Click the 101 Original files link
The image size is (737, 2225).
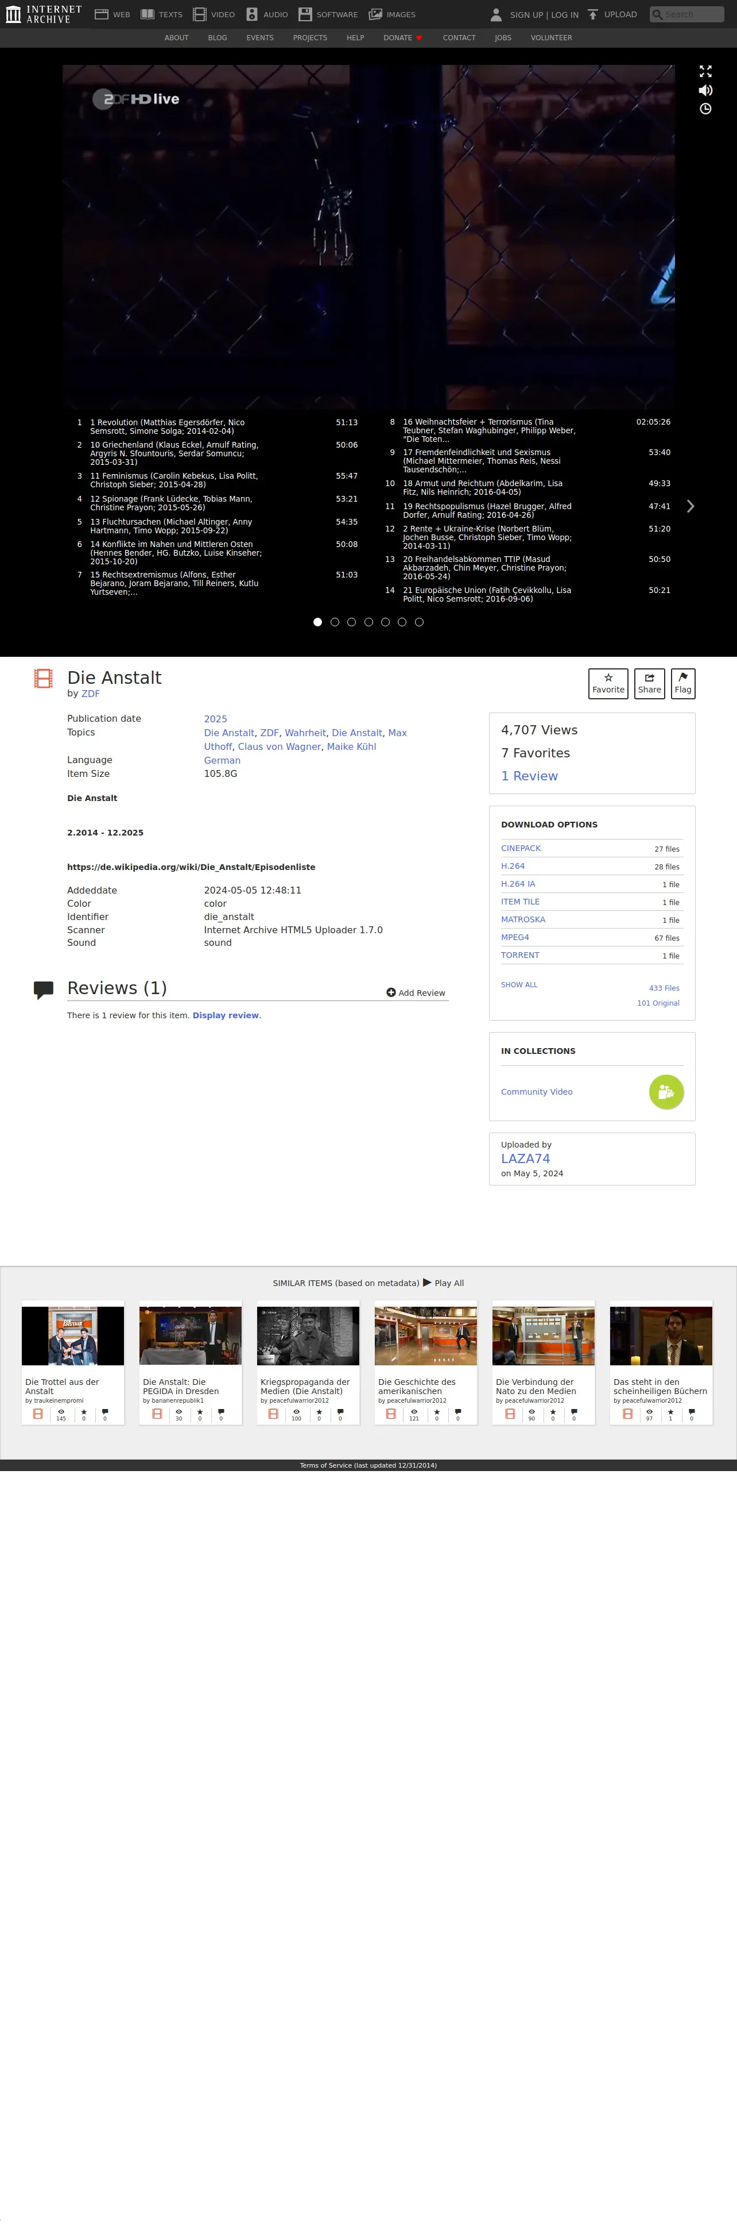[x=658, y=1003]
